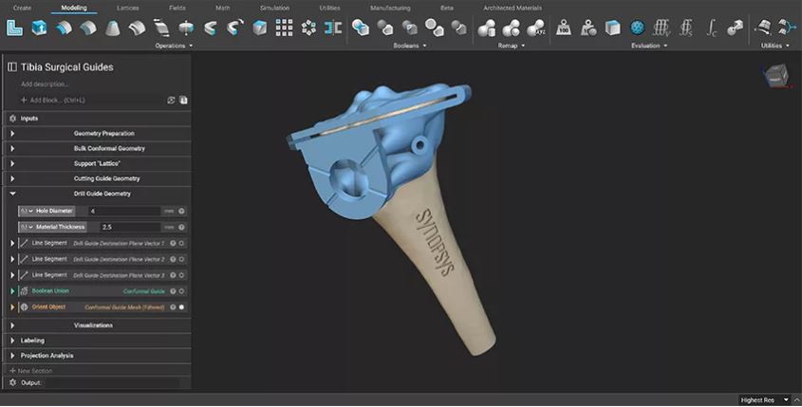The width and height of the screenshot is (802, 407).
Task: Switch to the Architected Materials ribbon tab
Action: 513,8
